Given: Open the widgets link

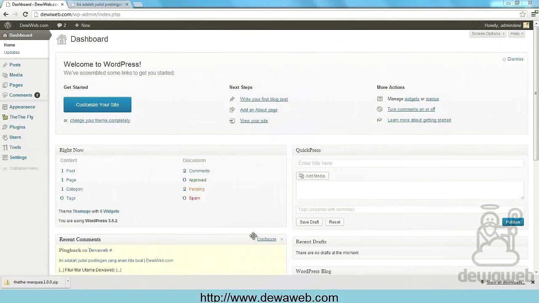Looking at the screenshot, I should coord(412,99).
